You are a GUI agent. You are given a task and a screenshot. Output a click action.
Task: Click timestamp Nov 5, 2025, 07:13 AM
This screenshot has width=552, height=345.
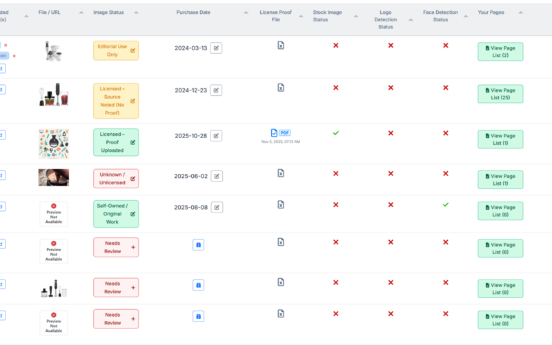pyautogui.click(x=281, y=141)
